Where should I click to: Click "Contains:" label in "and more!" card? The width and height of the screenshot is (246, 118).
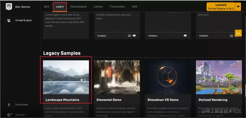tap(204, 36)
